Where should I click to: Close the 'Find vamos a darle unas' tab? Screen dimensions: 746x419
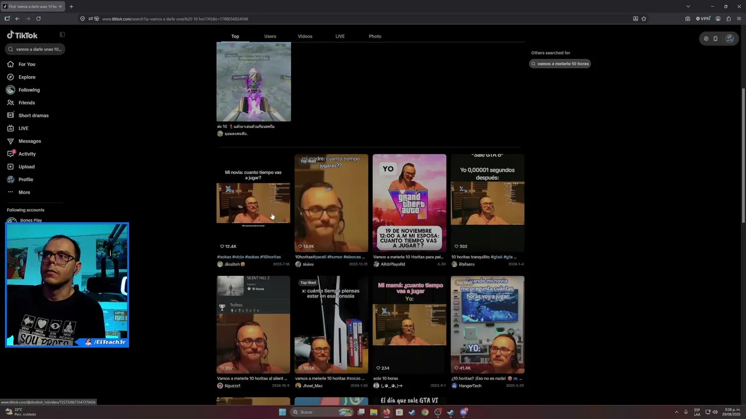coord(61,6)
